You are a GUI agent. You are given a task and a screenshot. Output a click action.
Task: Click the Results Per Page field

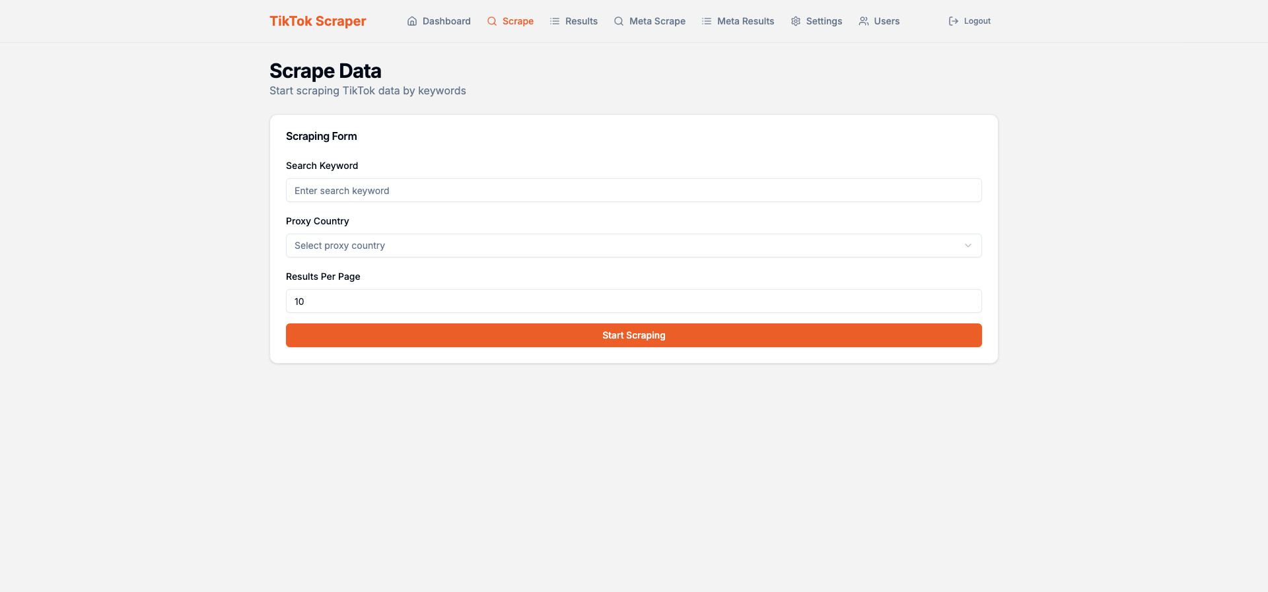(633, 302)
